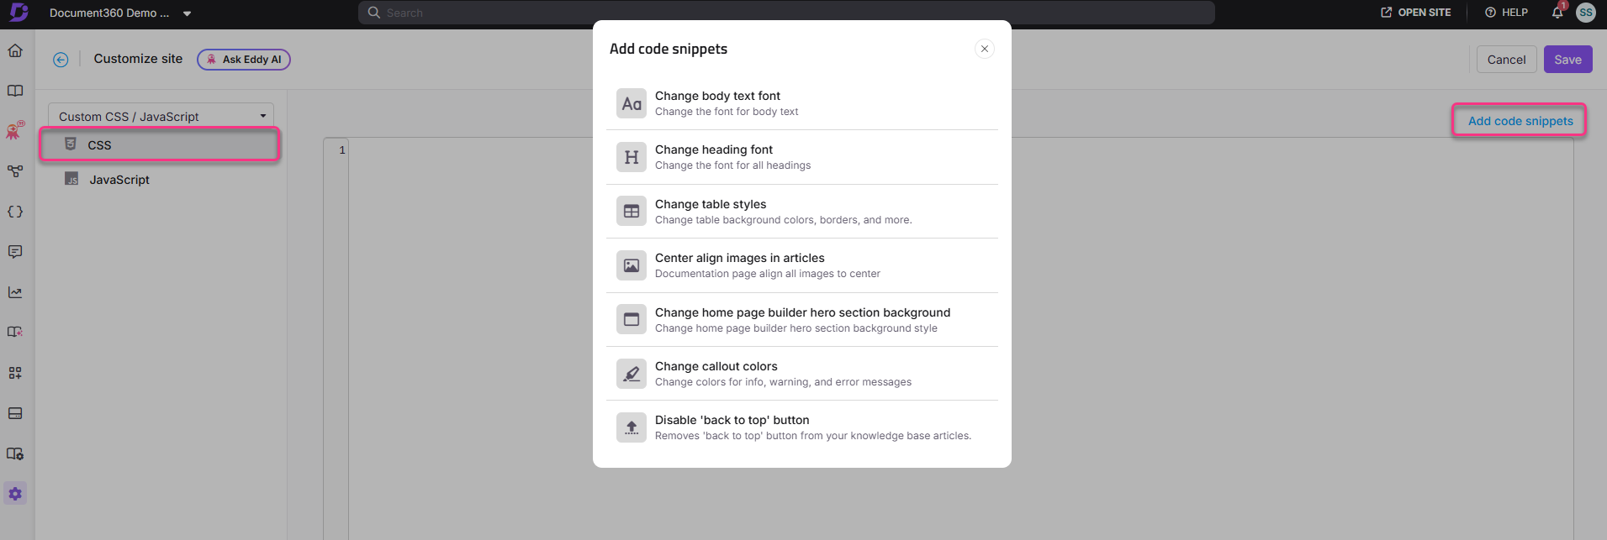The height and width of the screenshot is (540, 1607).
Task: Open the API documentation panel
Action: tap(15, 212)
